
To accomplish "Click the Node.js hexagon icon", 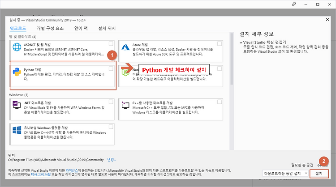I will (125, 72).
